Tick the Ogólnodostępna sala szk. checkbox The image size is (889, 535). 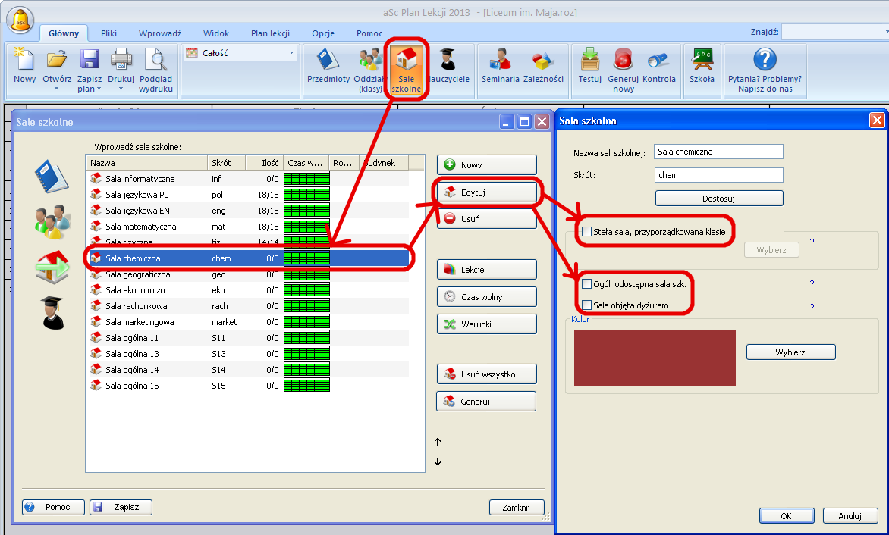point(586,284)
